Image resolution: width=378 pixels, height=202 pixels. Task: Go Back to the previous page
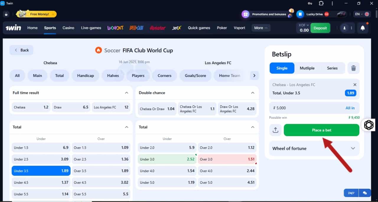click(x=22, y=50)
